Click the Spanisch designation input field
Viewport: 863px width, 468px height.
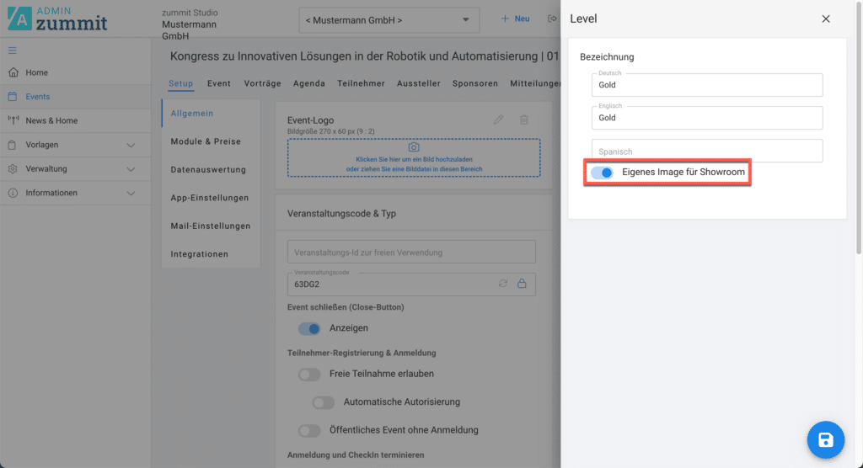[x=707, y=152]
